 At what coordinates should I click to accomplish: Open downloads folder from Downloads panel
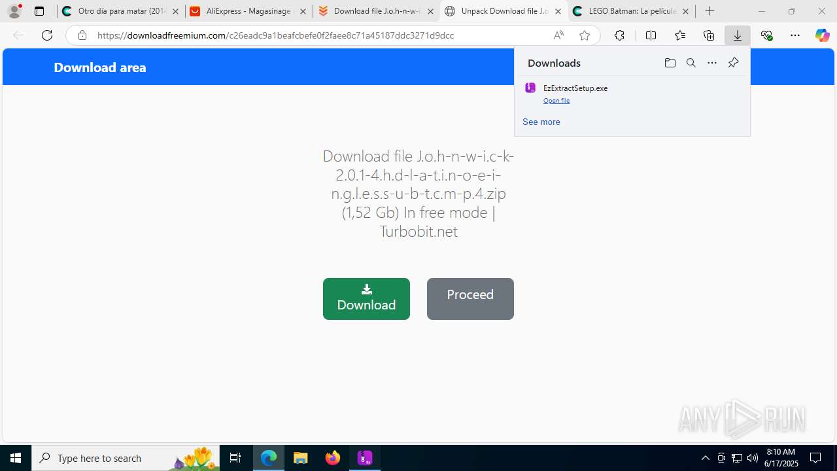[670, 63]
